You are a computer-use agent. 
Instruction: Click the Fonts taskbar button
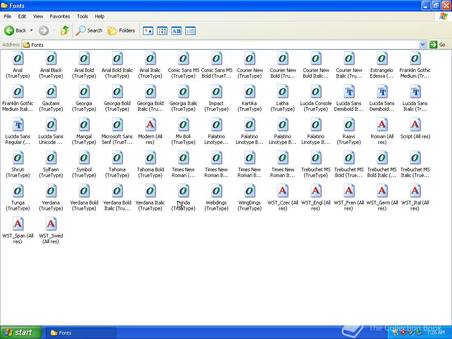(81, 333)
